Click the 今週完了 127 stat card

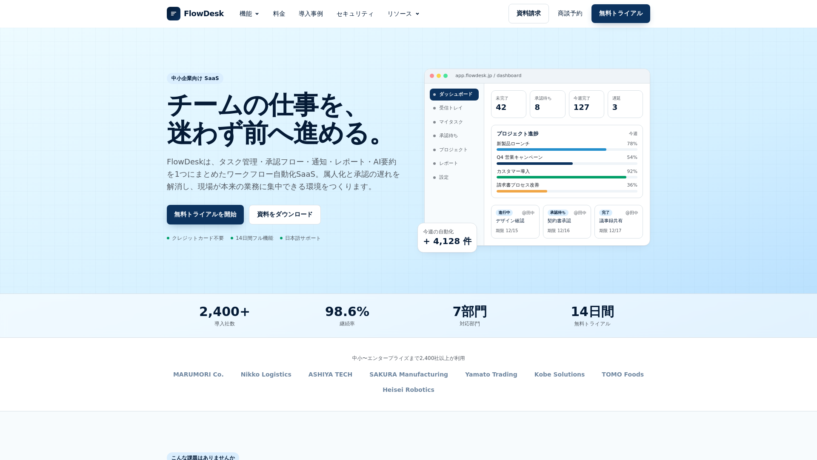point(586,104)
